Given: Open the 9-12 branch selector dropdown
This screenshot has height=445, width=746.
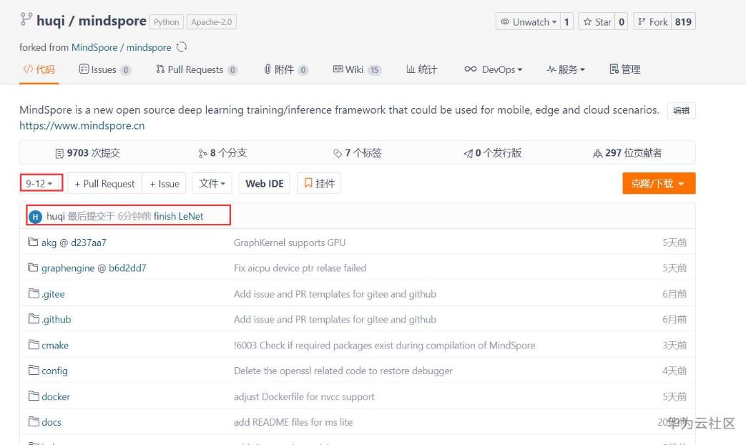Looking at the screenshot, I should pos(39,183).
